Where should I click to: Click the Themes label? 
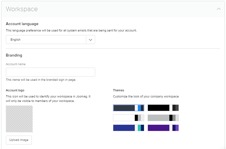click(119, 90)
